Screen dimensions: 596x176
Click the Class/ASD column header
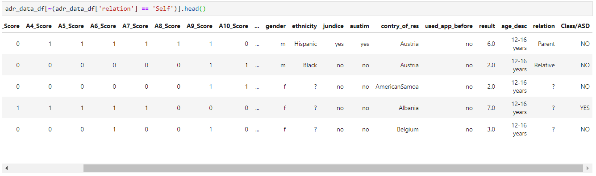point(575,26)
